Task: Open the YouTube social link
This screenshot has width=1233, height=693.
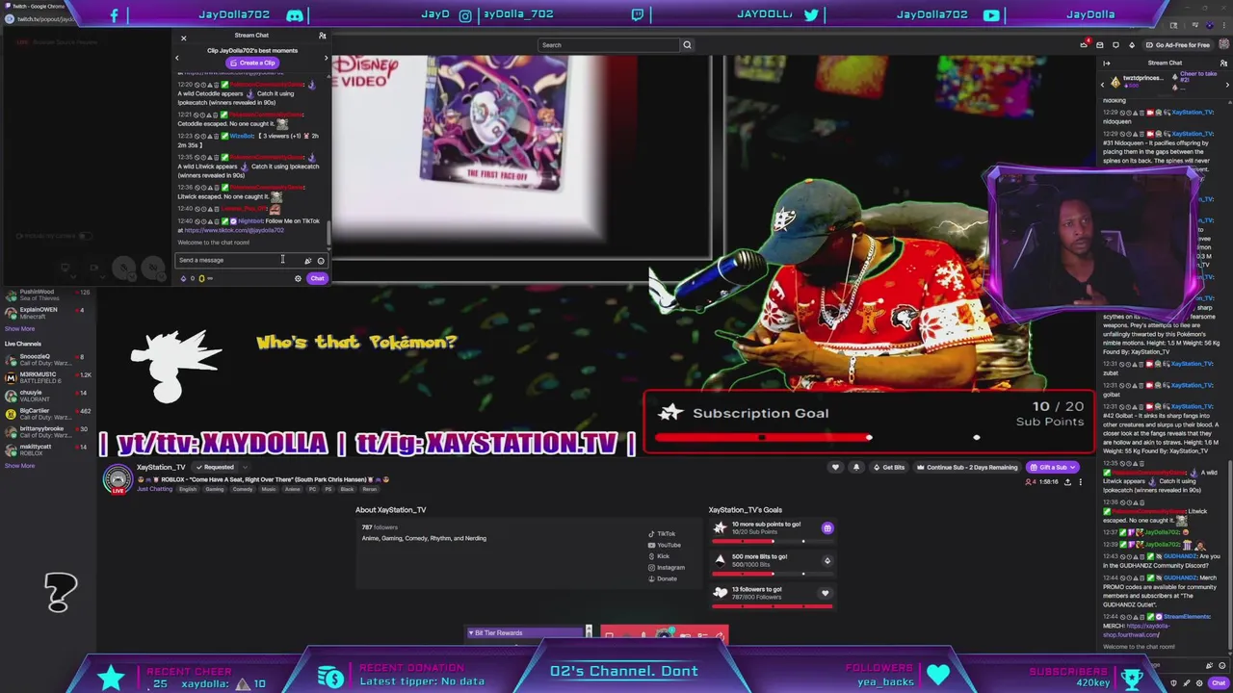Action: 665,545
